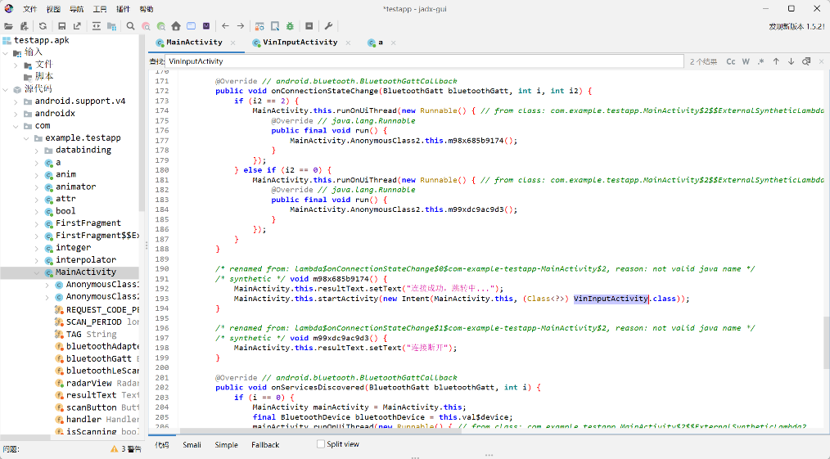Toggle case-sensitive search Cc
Viewport: 830px width, 459px height.
pyautogui.click(x=731, y=61)
